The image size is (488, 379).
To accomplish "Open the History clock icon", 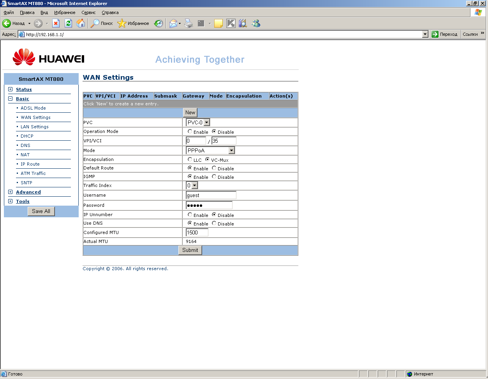I will tap(159, 23).
